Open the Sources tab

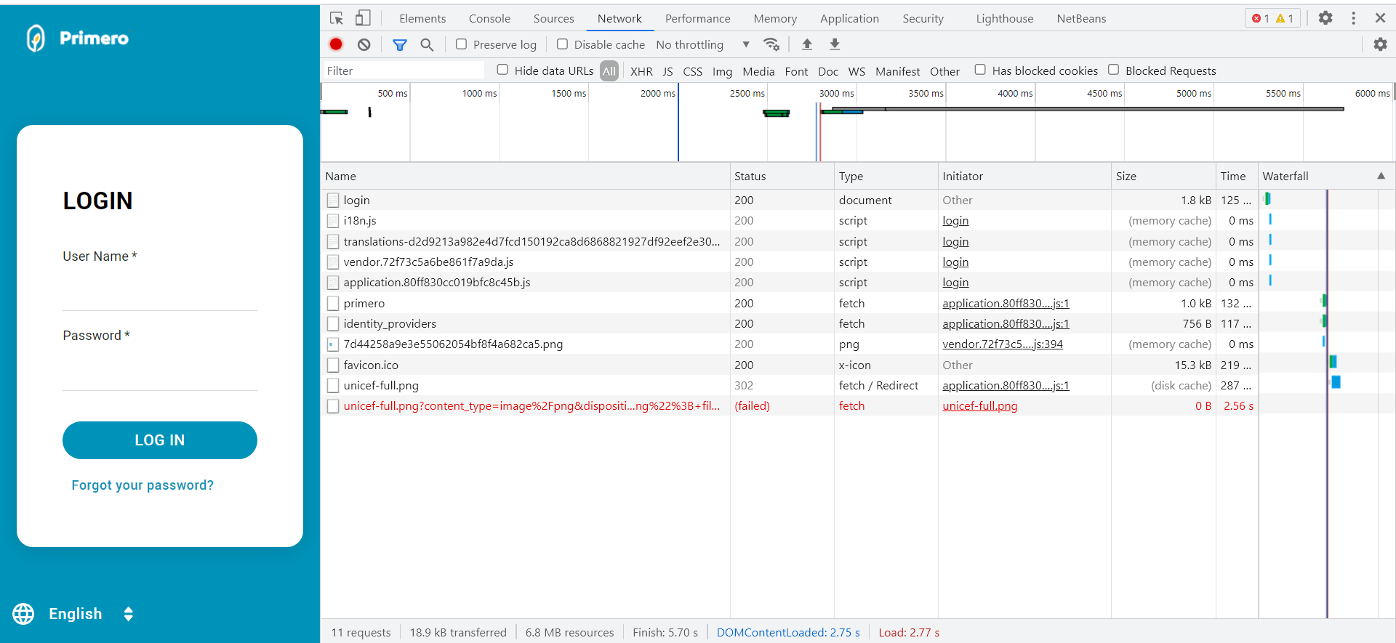553,18
